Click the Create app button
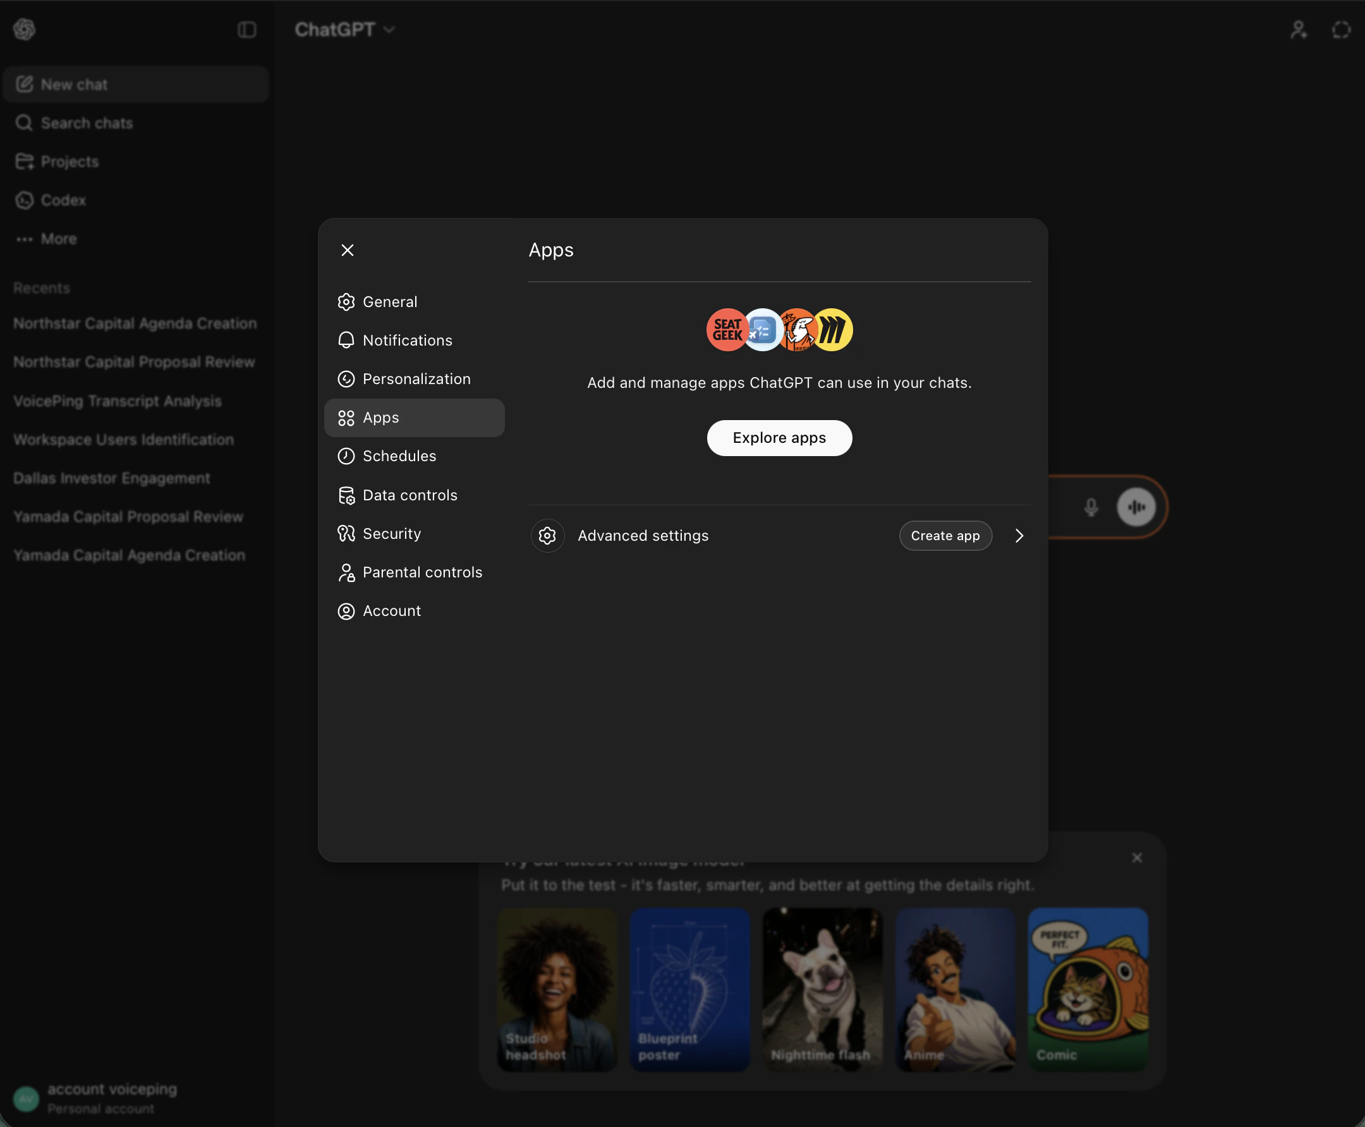 (x=945, y=536)
